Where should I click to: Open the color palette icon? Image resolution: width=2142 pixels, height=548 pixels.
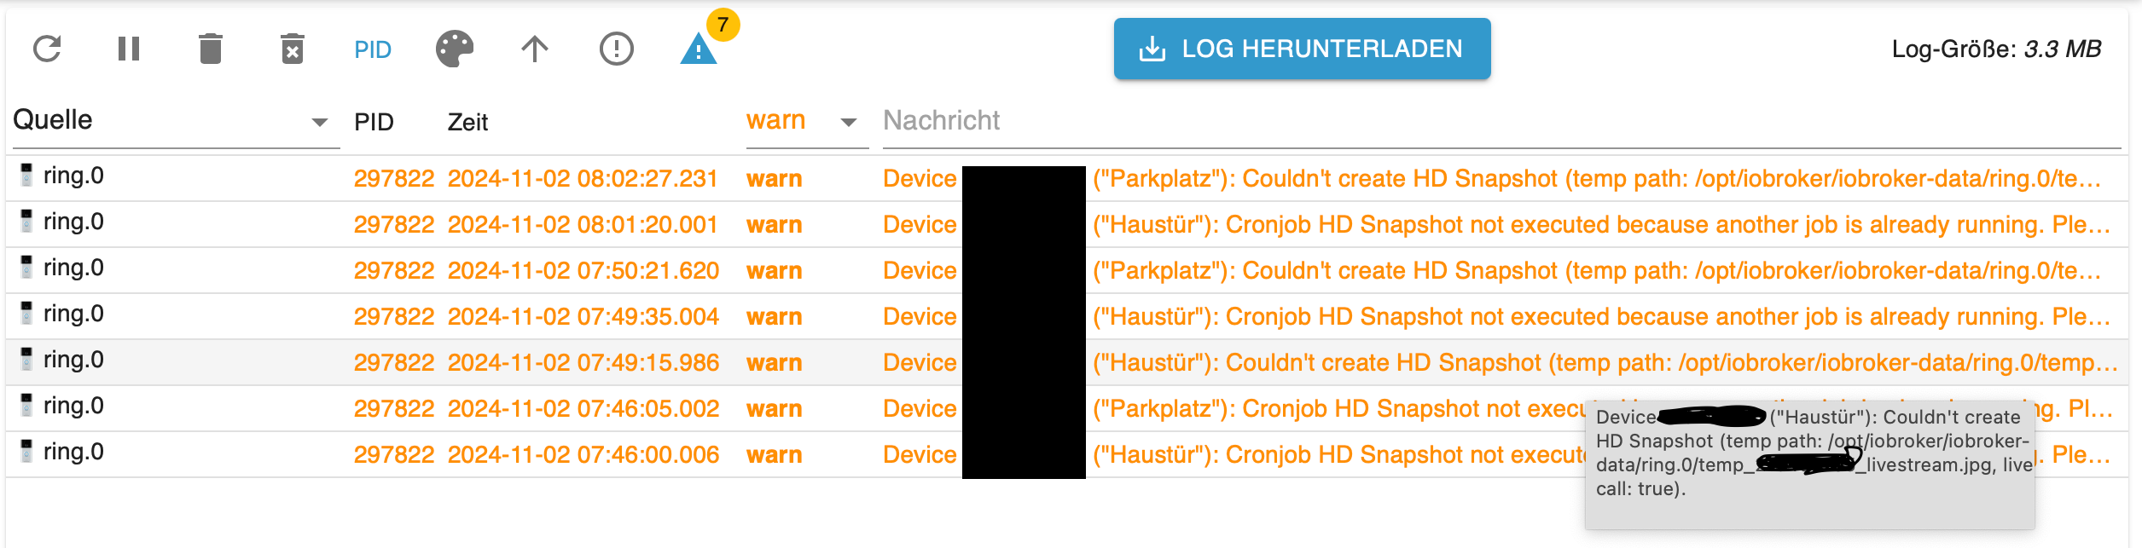click(455, 49)
